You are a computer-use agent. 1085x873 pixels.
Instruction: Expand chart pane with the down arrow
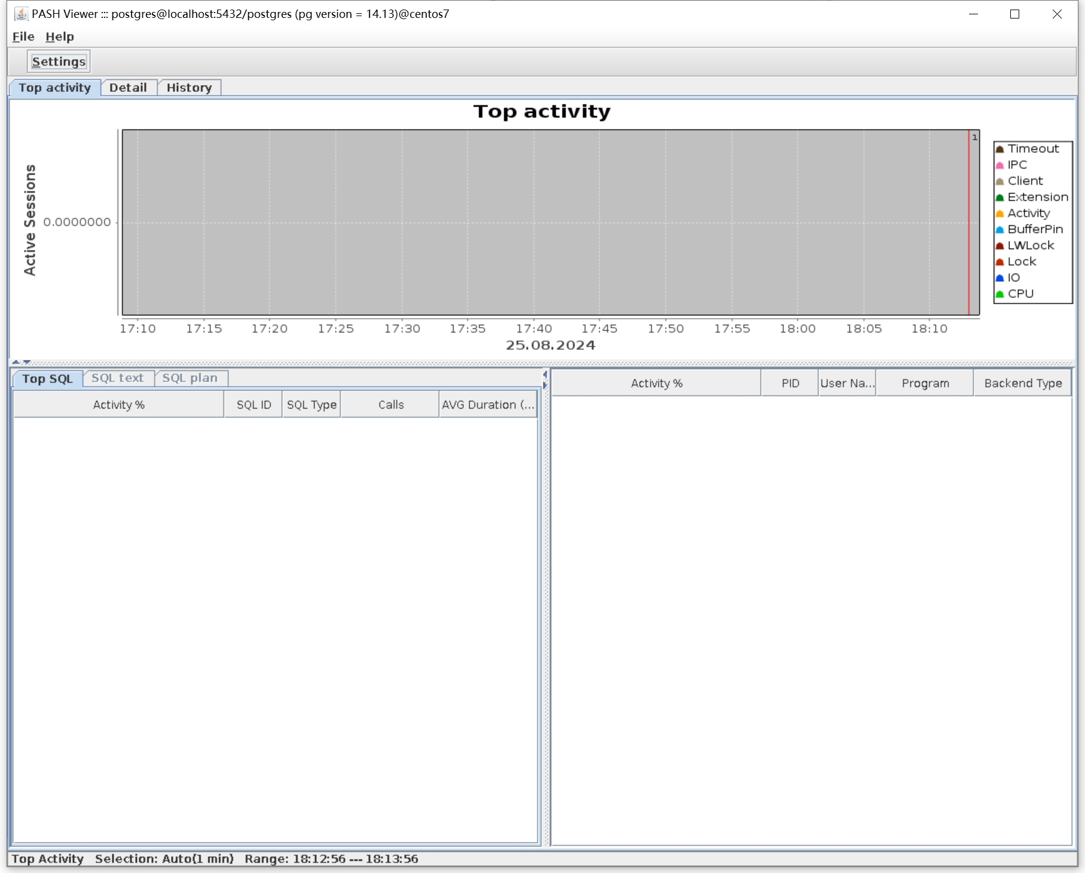pos(27,362)
